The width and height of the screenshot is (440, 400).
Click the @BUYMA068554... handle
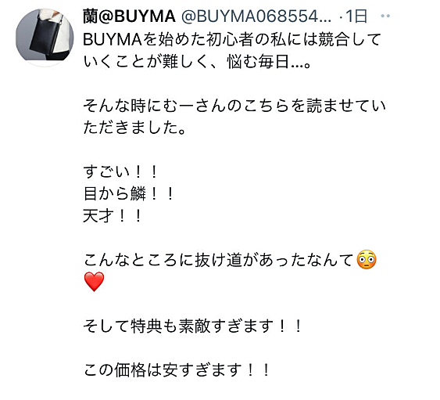256,16
